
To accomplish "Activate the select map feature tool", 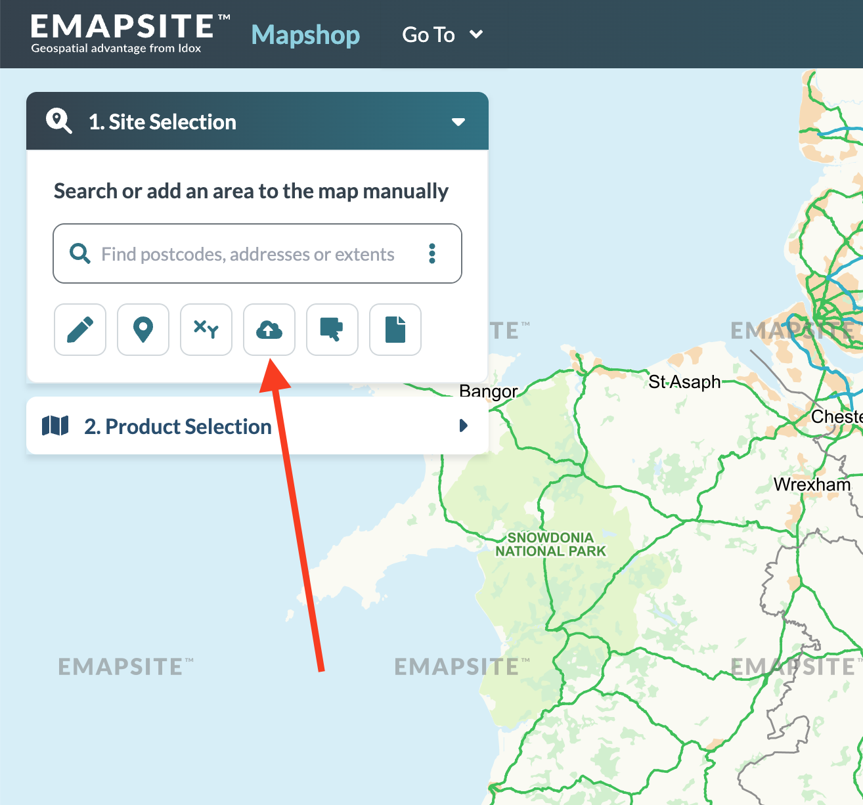I will pyautogui.click(x=332, y=330).
